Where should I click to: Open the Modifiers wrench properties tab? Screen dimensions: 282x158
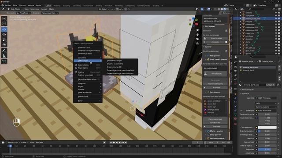(x=235, y=98)
